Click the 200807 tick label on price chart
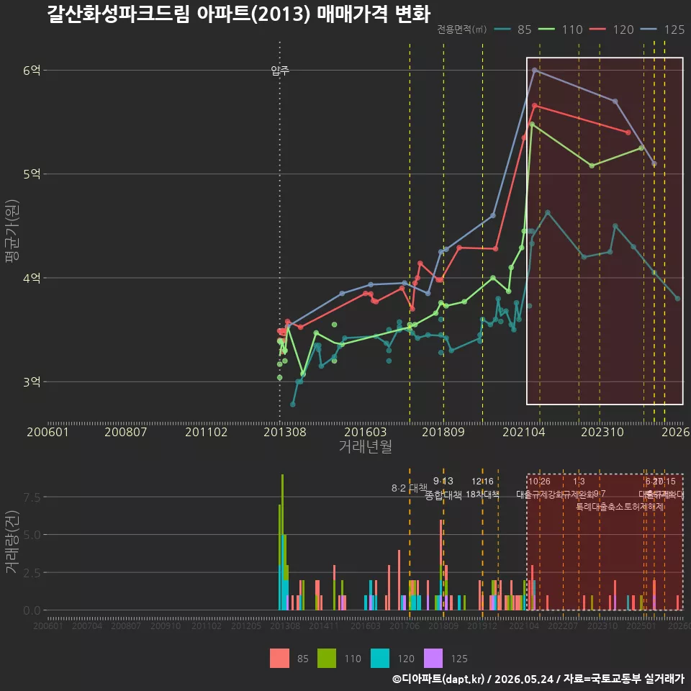This screenshot has width=691, height=691. pyautogui.click(x=125, y=432)
